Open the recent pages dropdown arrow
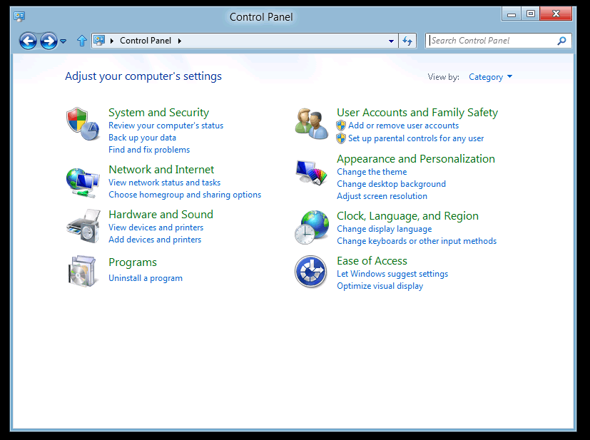Image resolution: width=590 pixels, height=440 pixels. (63, 41)
